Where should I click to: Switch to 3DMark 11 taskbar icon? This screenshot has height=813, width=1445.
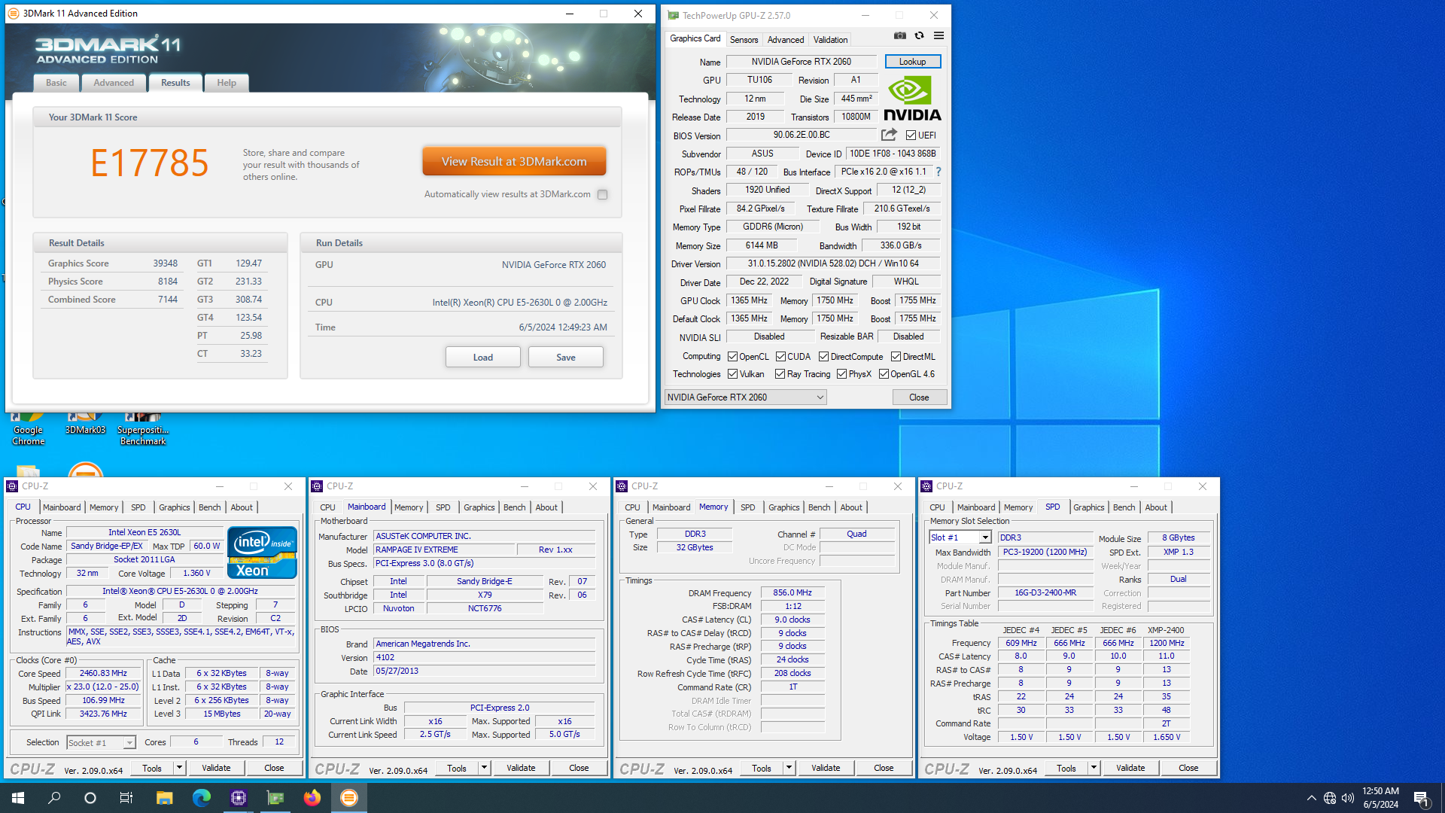(x=348, y=798)
